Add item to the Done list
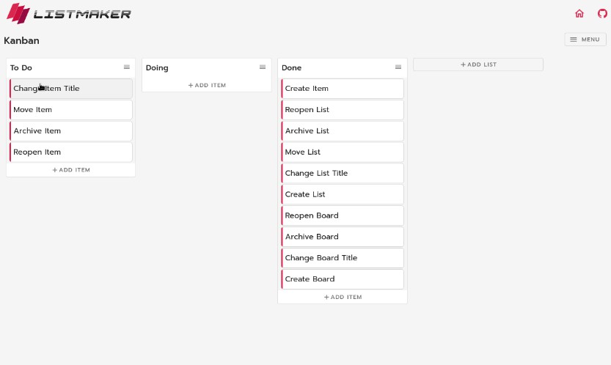This screenshot has width=611, height=365. tap(343, 298)
